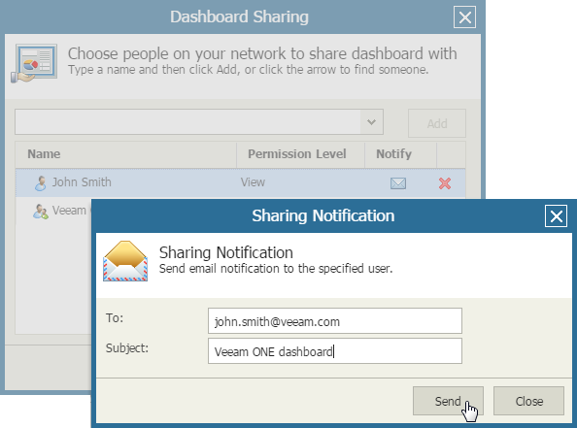Click the Veeam group icon in the list

coord(41,212)
